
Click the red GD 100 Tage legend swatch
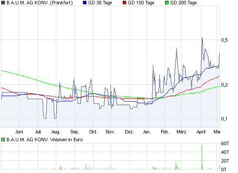pos(124,3)
